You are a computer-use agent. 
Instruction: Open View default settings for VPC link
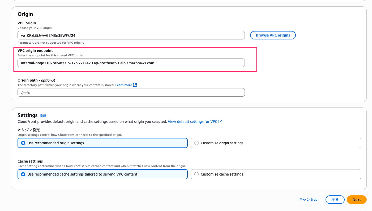click(x=193, y=122)
